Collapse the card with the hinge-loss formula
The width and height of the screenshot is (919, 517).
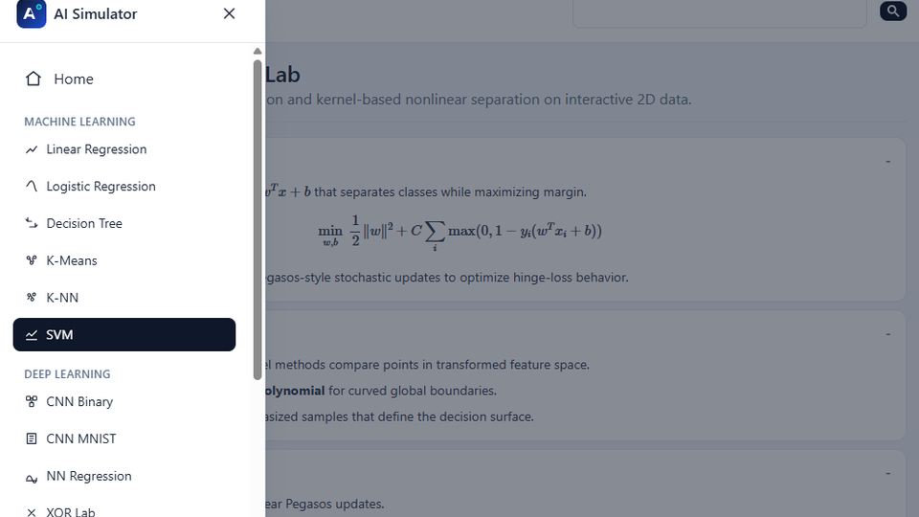coord(888,161)
